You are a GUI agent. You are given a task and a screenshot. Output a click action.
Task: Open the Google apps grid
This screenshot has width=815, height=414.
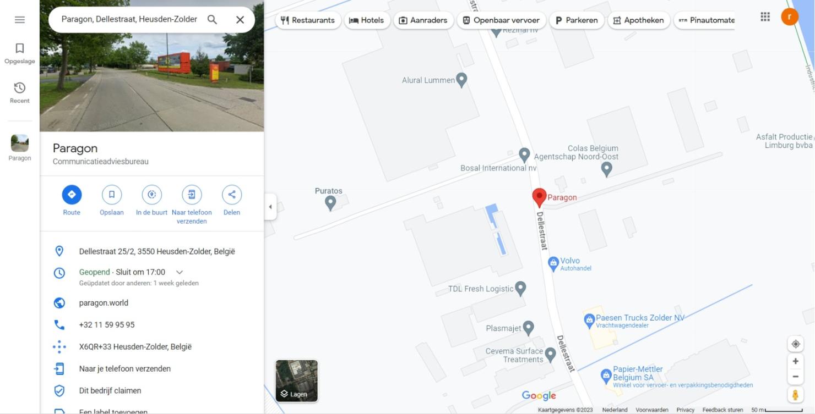pyautogui.click(x=765, y=17)
